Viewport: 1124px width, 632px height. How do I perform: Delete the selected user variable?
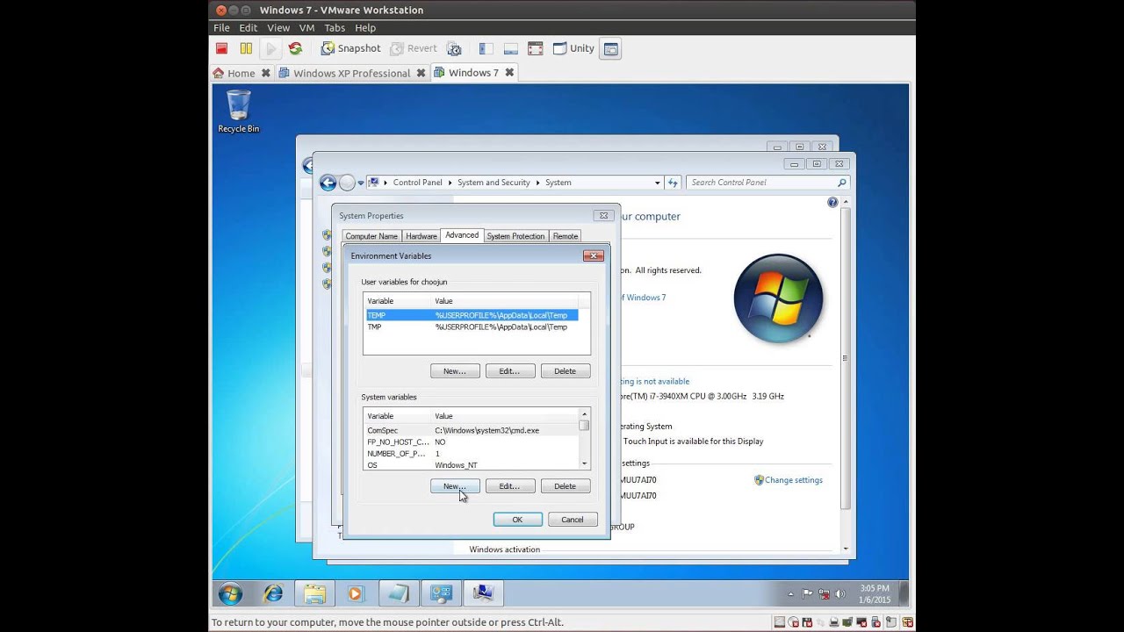click(566, 371)
